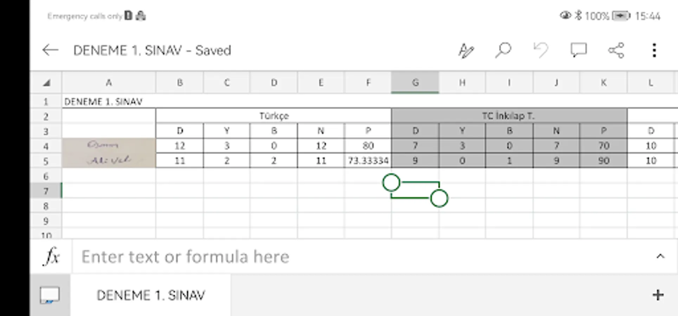The width and height of the screenshot is (678, 316).
Task: Tap the DENEME 1. SINAV document title
Action: [x=152, y=51]
